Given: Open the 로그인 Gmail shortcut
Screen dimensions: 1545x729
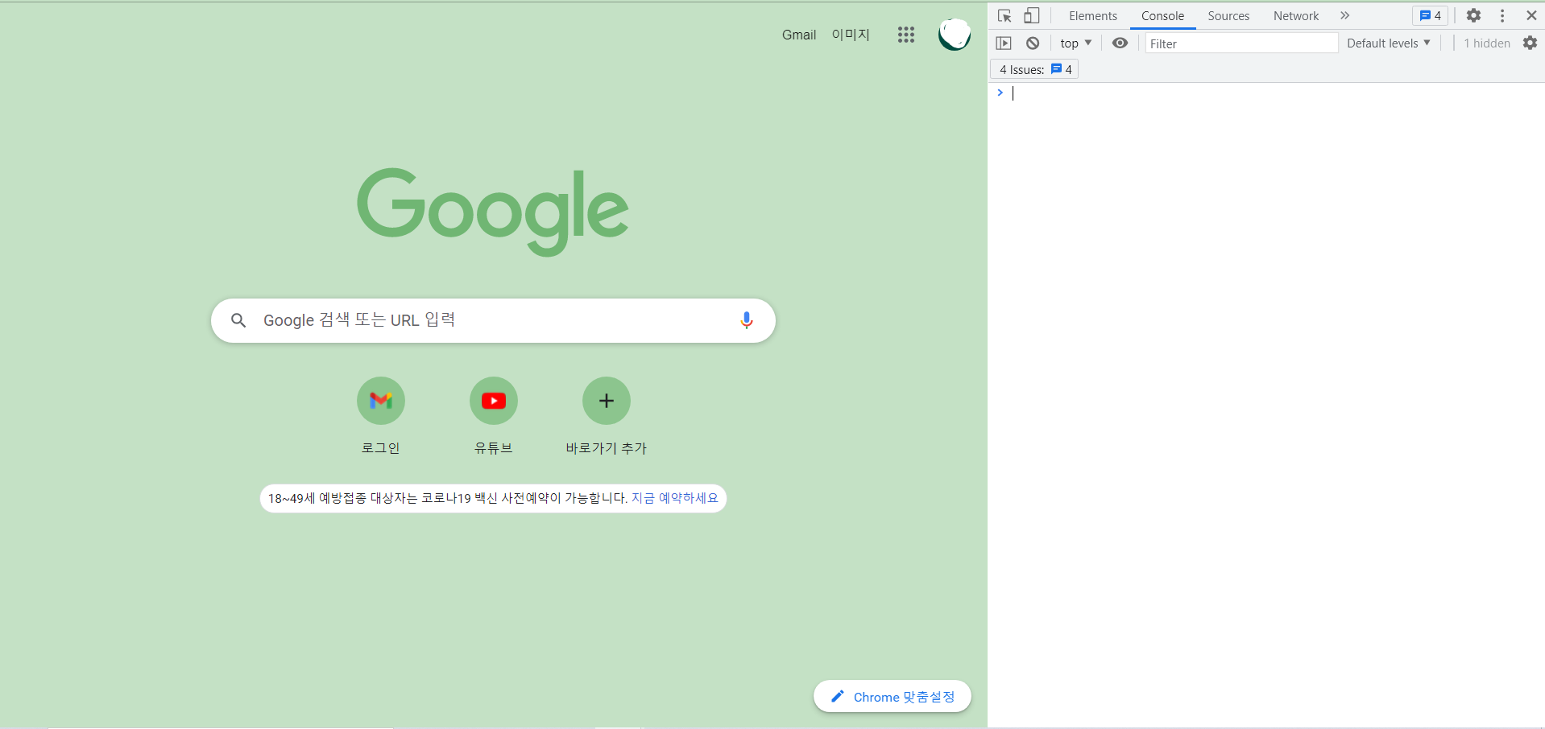Looking at the screenshot, I should (x=381, y=416).
